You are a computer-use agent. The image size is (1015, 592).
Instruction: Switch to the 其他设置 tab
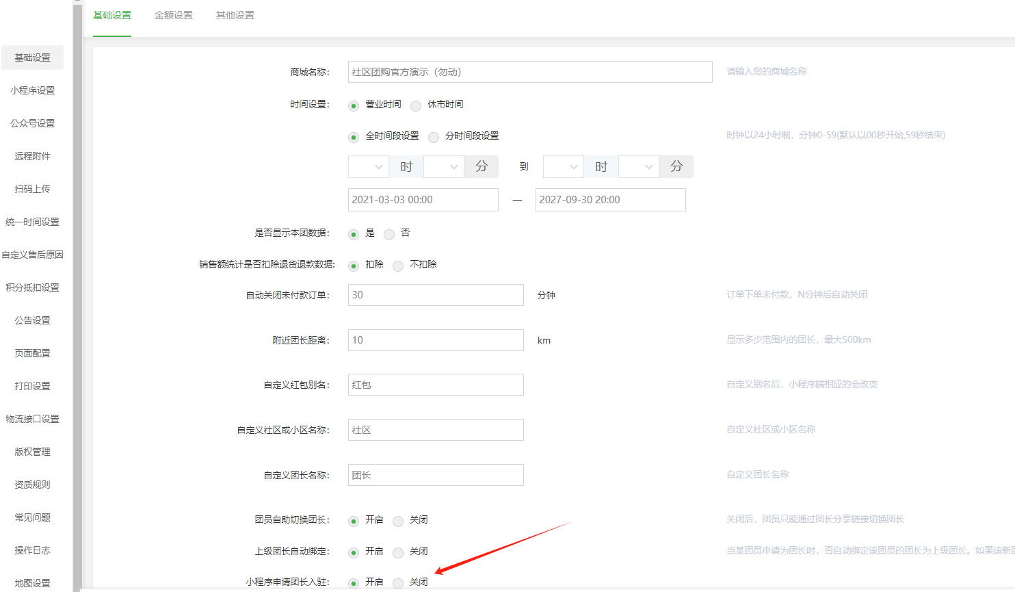click(235, 15)
